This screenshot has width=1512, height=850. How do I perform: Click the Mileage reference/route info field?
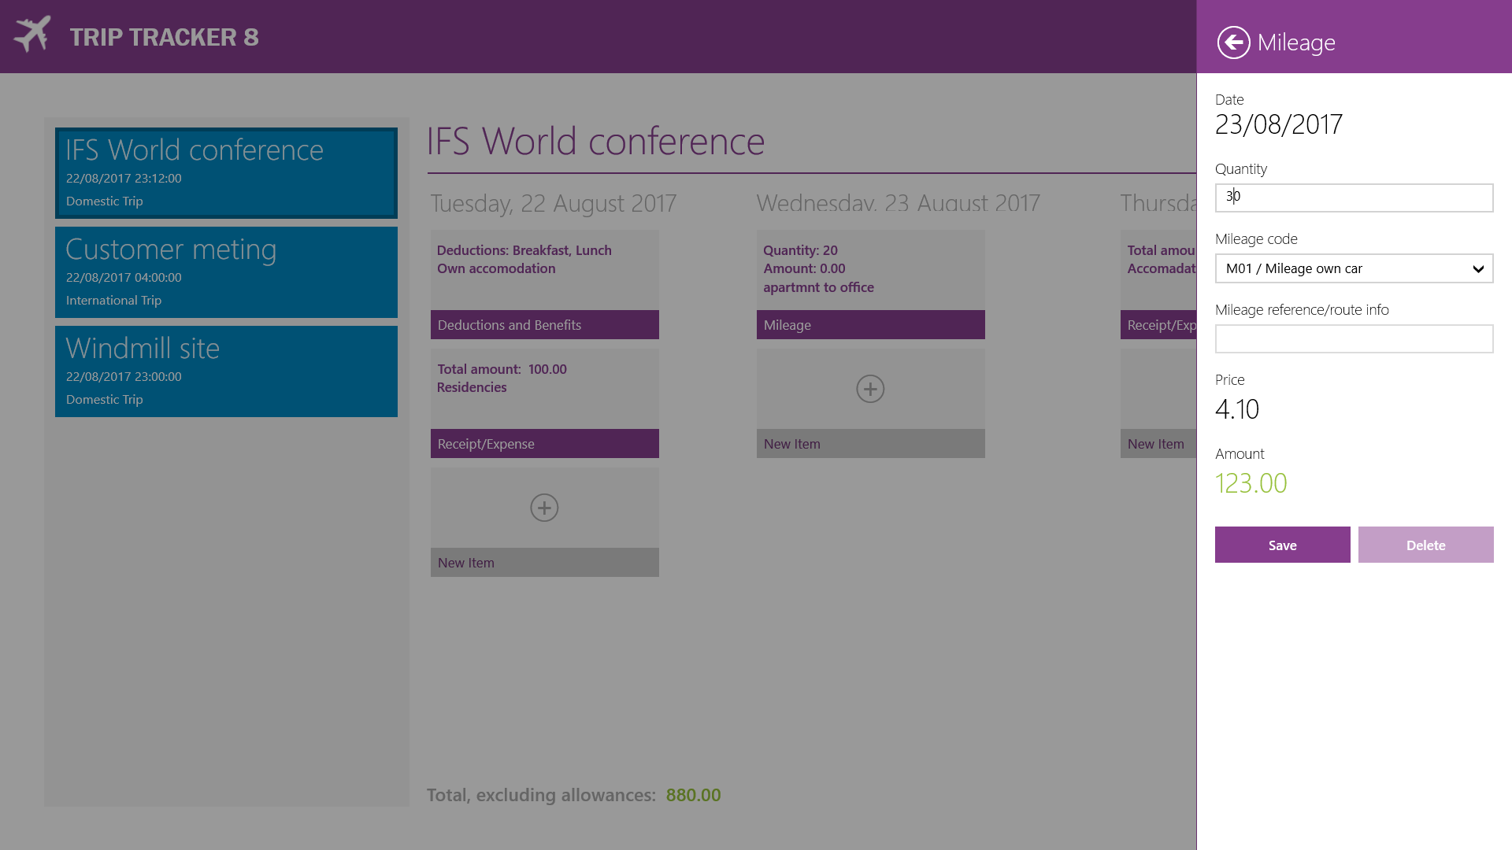click(x=1353, y=339)
